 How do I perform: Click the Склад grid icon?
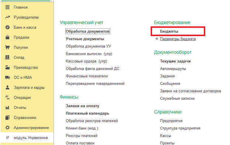point(7,57)
